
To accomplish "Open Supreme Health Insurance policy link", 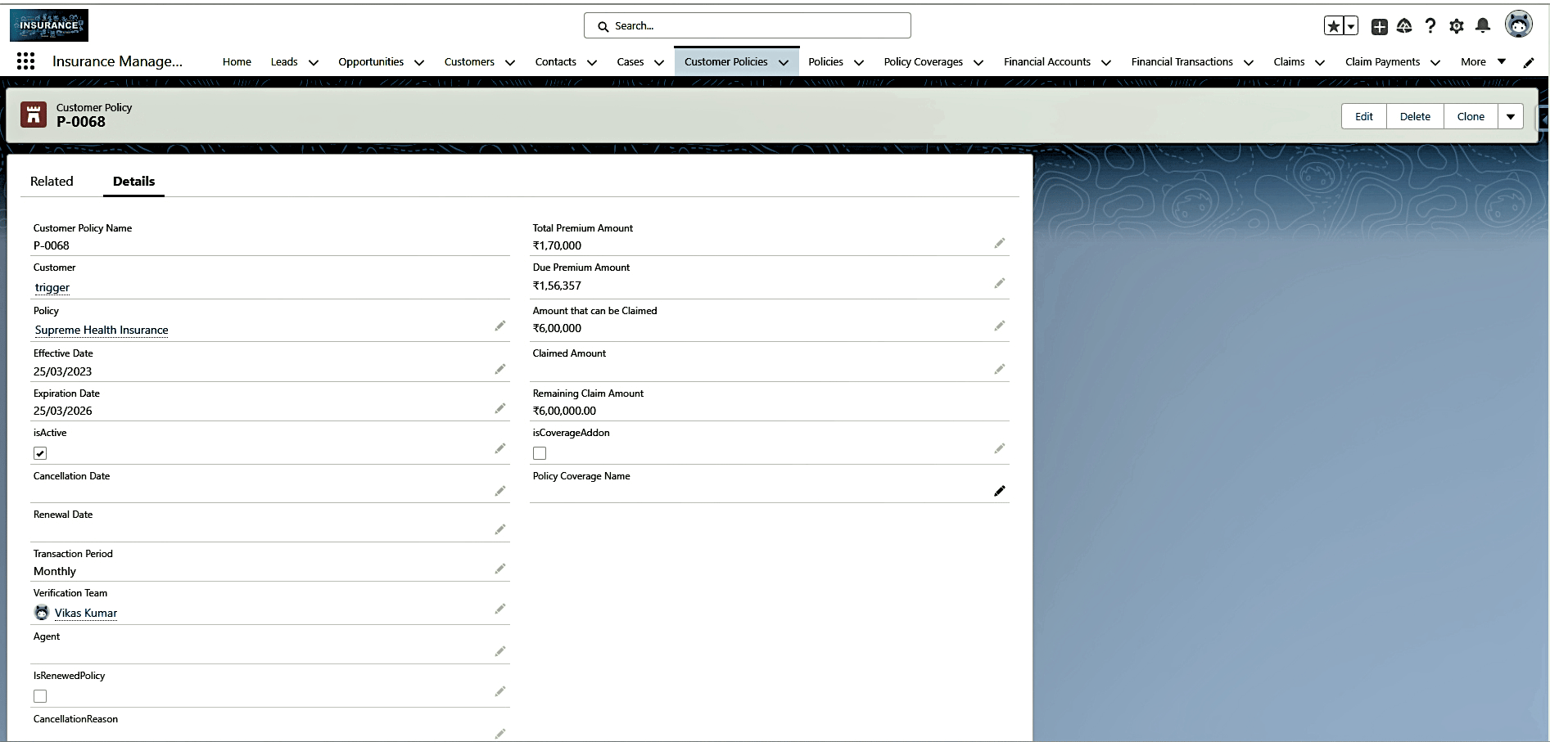I will click(x=102, y=330).
